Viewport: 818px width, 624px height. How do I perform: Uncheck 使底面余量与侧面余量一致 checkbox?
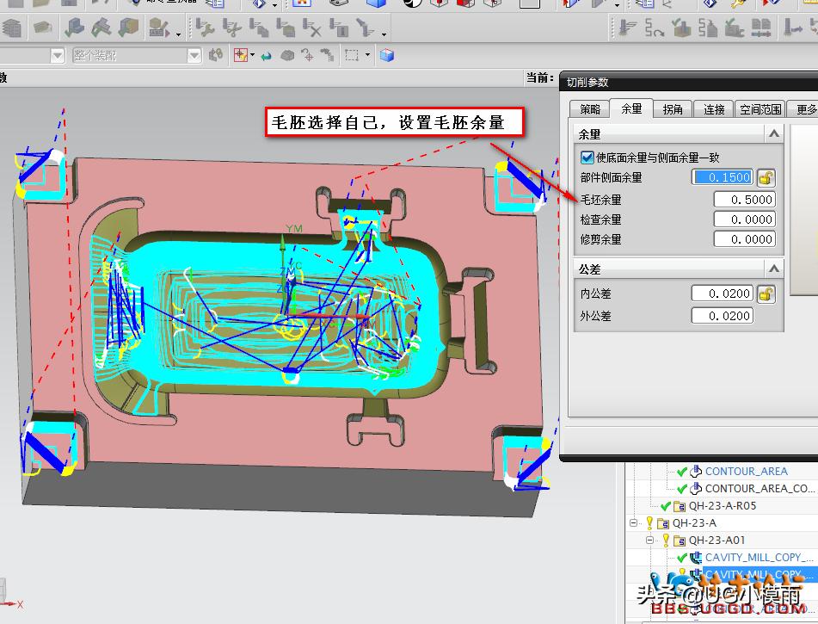tap(587, 158)
